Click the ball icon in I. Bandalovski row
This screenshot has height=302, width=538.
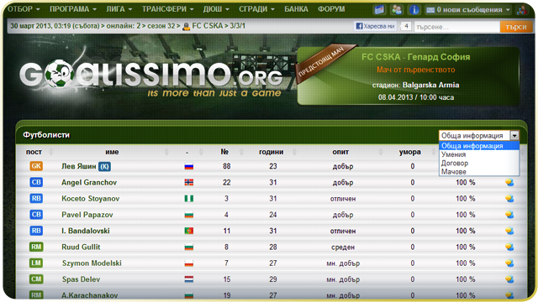509,231
